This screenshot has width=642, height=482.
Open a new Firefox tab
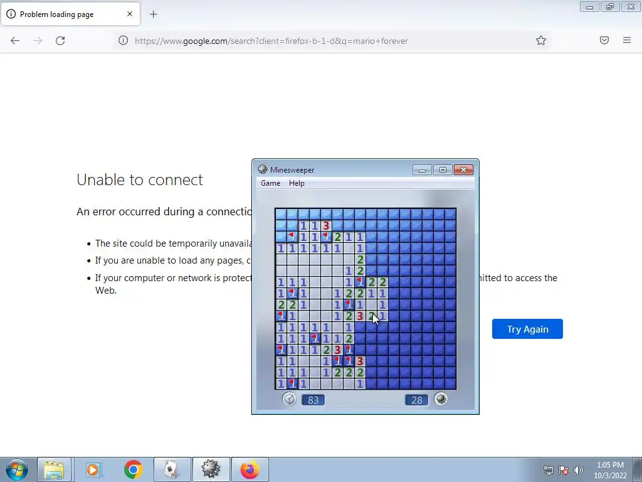point(153,14)
